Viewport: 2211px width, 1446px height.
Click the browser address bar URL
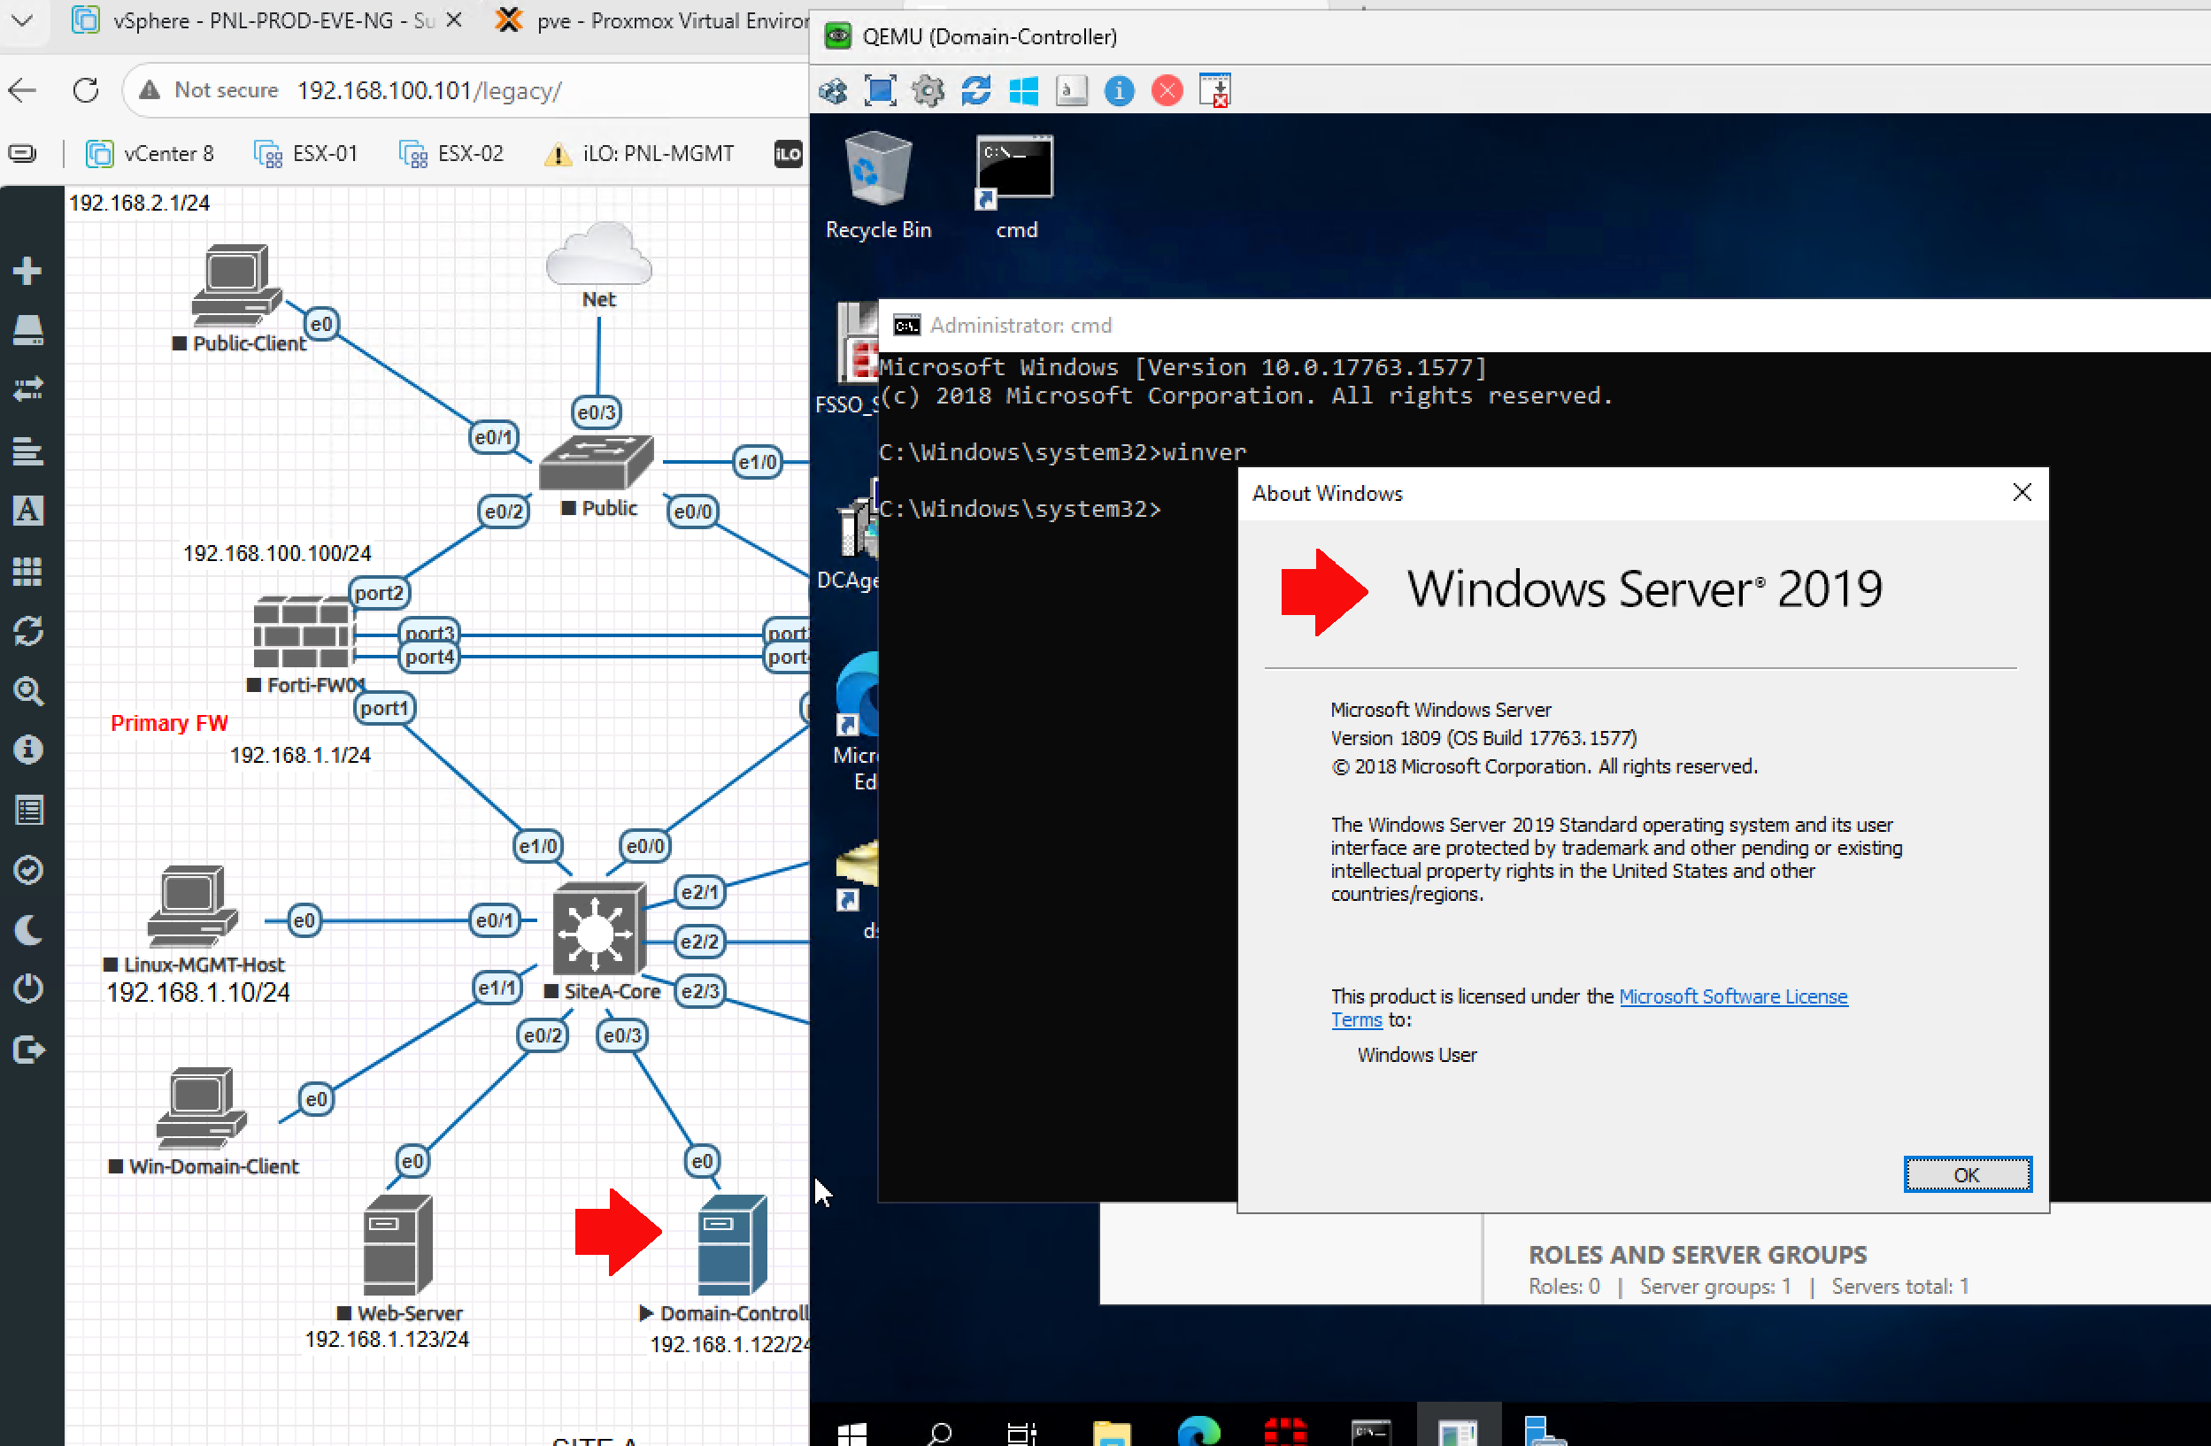tap(428, 91)
